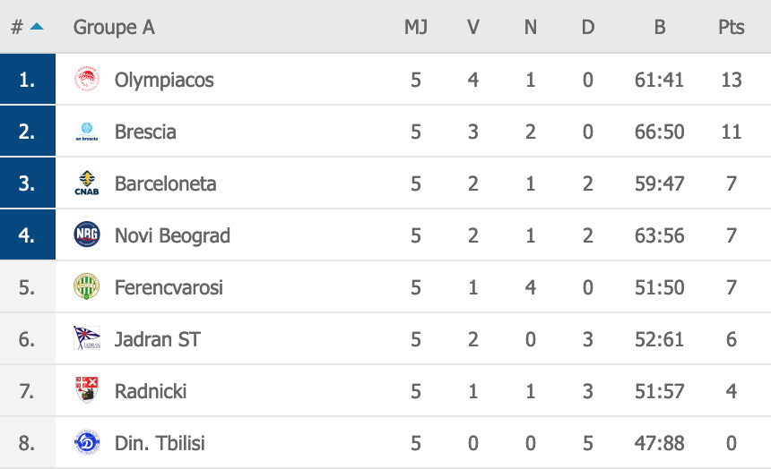The height and width of the screenshot is (469, 771).
Task: Click the Radnicki shield crest
Action: point(87,390)
